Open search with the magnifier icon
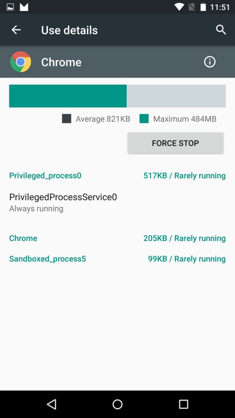Screen dimensions: 235x418 click(221, 30)
